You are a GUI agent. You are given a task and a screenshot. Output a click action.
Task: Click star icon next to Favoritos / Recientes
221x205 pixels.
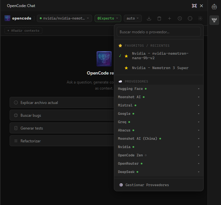click(x=120, y=45)
